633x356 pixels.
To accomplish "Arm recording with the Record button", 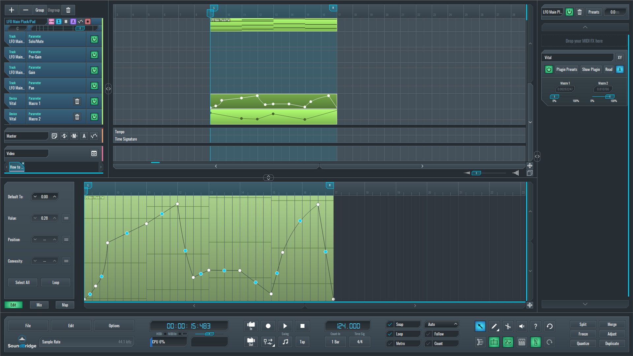I will coord(268,326).
